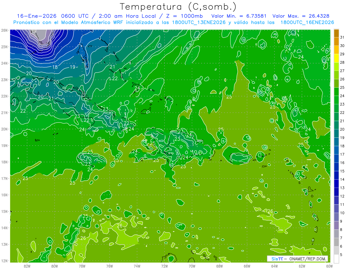Click the colorbar label 31
This screenshot has width=350, height=270.
pyautogui.click(x=342, y=37)
